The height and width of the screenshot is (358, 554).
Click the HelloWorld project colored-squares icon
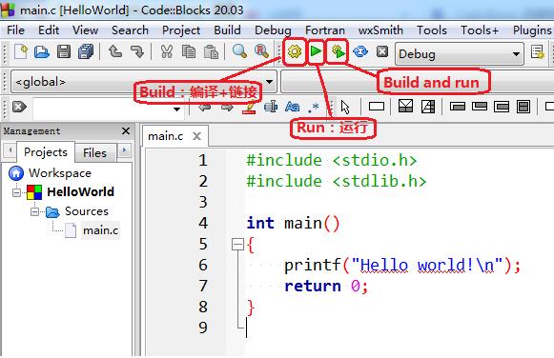tap(34, 192)
